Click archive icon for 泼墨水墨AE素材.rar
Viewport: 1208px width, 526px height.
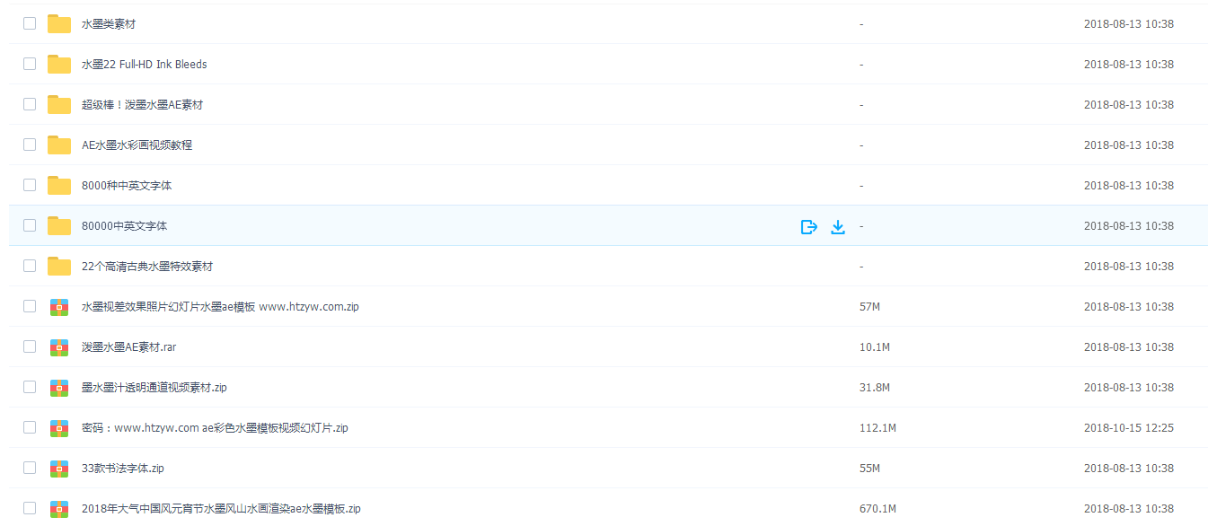pos(59,347)
